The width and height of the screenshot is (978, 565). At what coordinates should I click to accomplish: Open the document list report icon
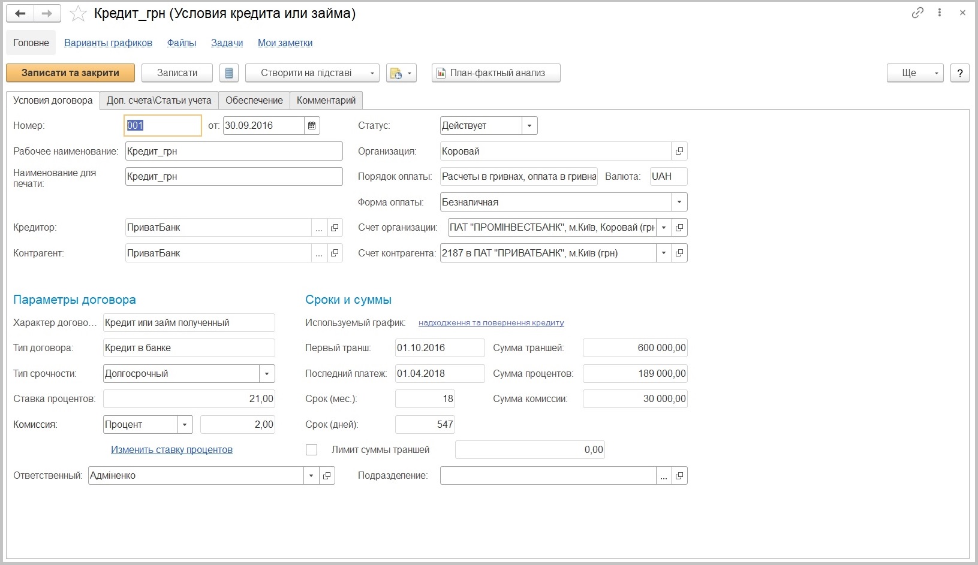(228, 73)
